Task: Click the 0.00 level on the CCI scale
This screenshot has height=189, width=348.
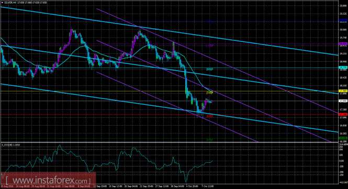Action: click(342, 161)
